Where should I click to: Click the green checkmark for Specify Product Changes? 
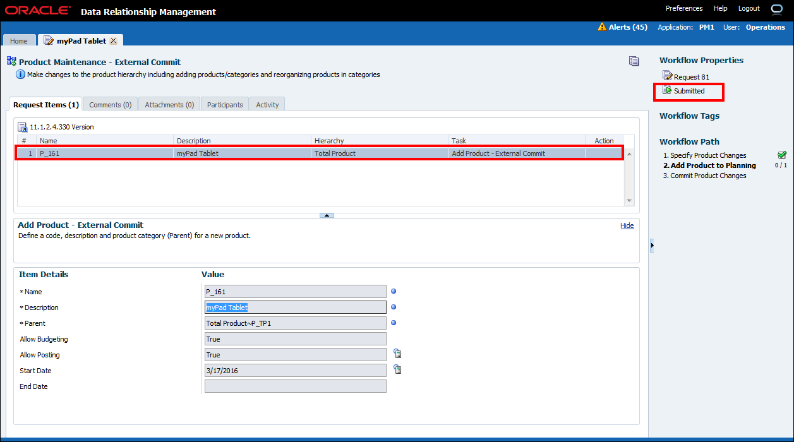pyautogui.click(x=782, y=155)
